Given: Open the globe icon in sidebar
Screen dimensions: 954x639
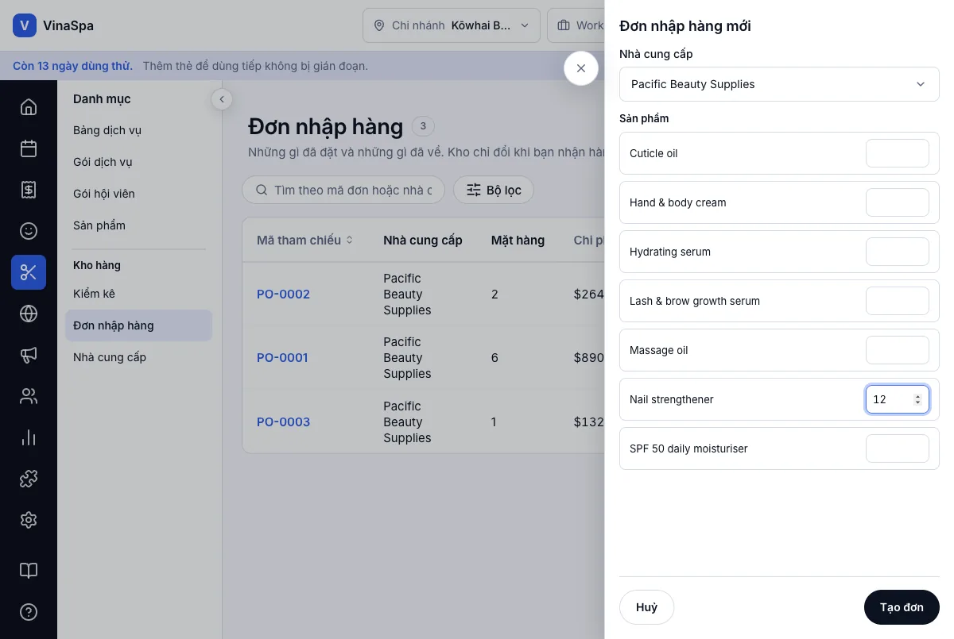Looking at the screenshot, I should pyautogui.click(x=29, y=314).
